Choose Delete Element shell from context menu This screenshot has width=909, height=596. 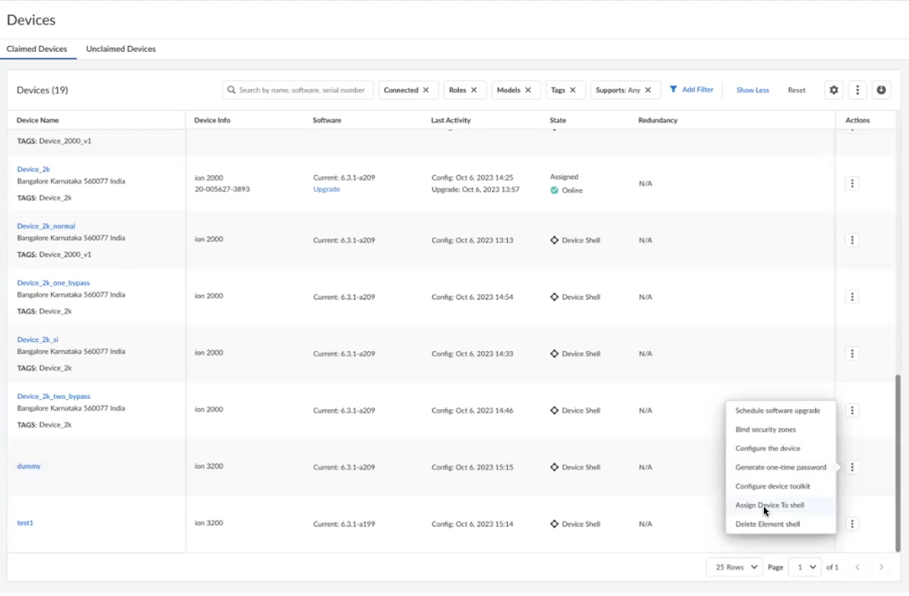767,525
